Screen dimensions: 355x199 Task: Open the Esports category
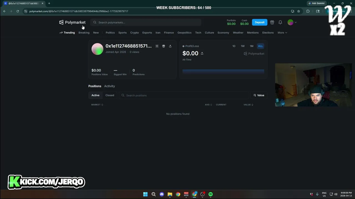[147, 33]
